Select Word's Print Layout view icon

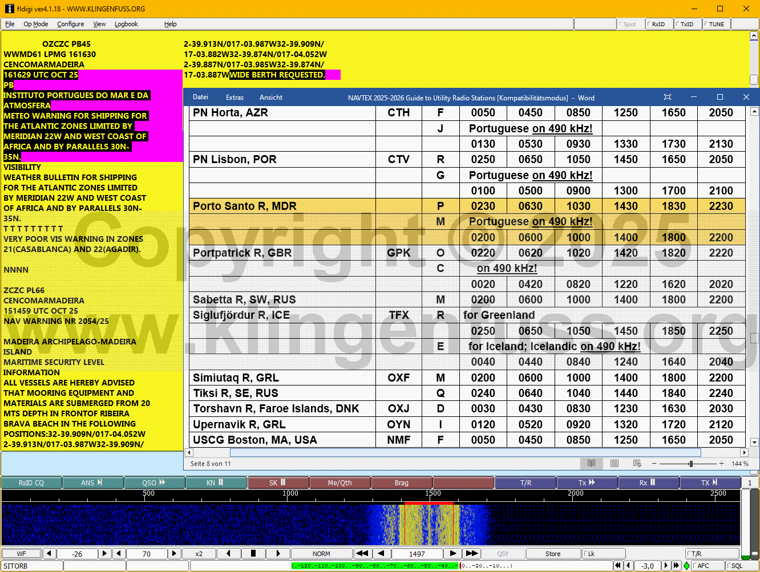615,464
